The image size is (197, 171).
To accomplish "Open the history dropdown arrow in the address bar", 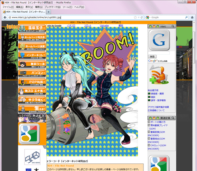I will (x=139, y=17).
